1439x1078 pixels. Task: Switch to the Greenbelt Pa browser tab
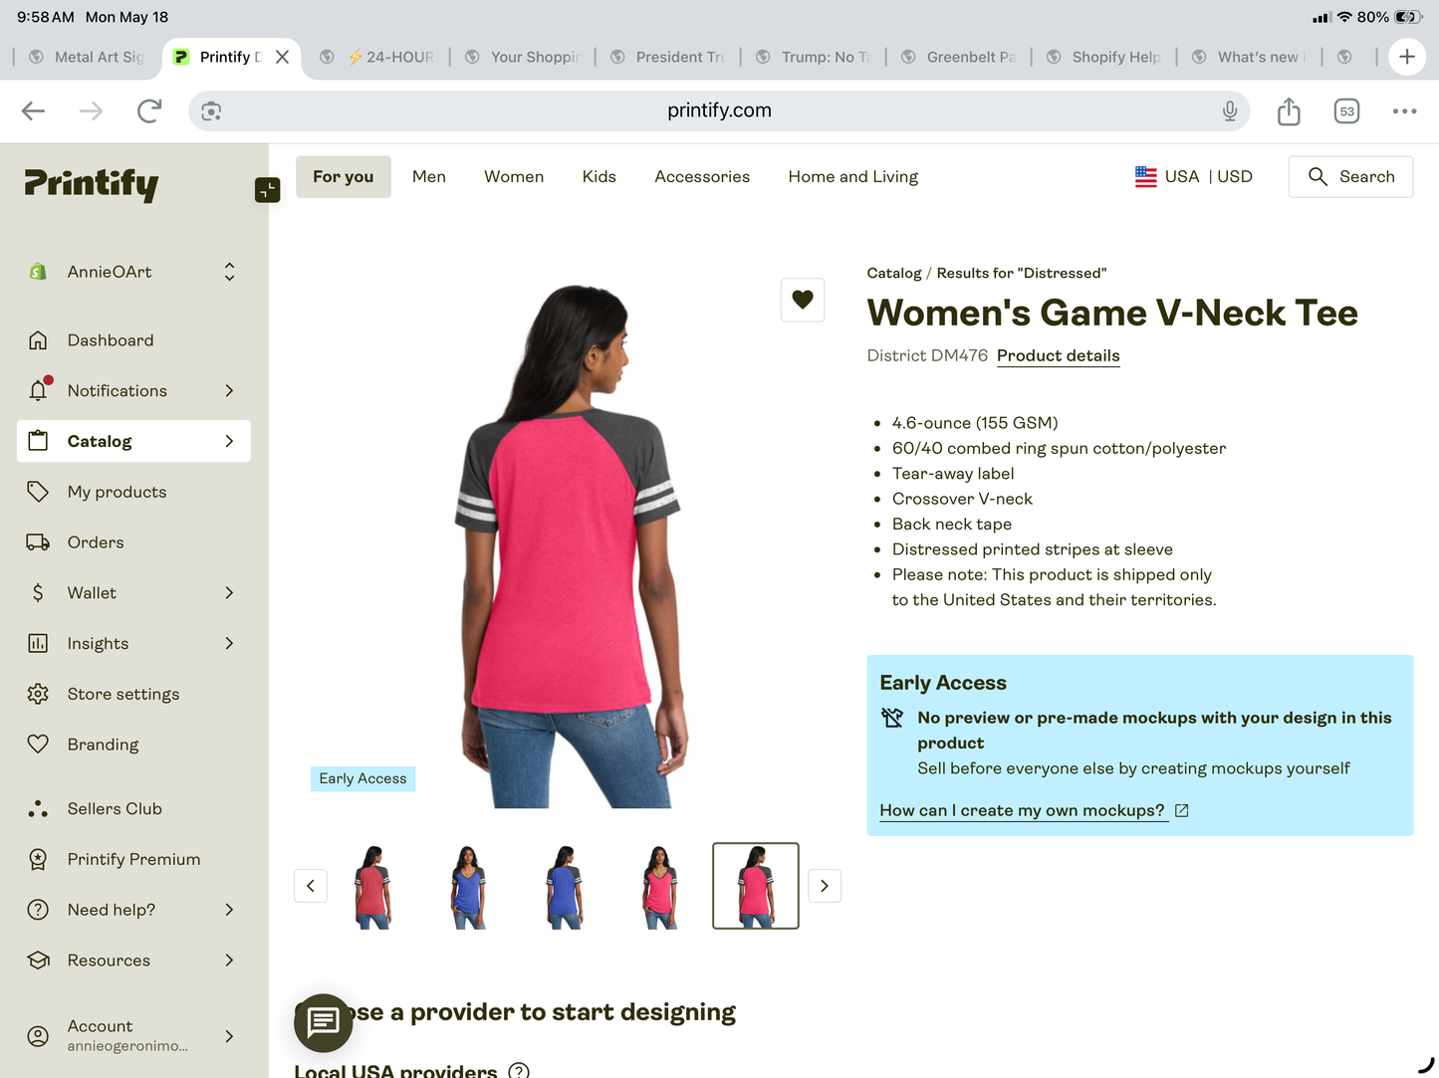click(959, 57)
